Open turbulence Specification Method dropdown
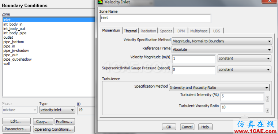Viewport: 278px width, 134px height. tap(219, 88)
